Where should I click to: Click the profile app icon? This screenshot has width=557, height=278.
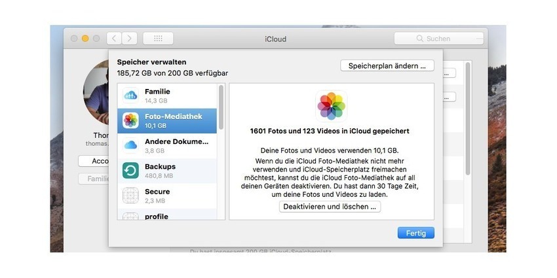pos(130,216)
